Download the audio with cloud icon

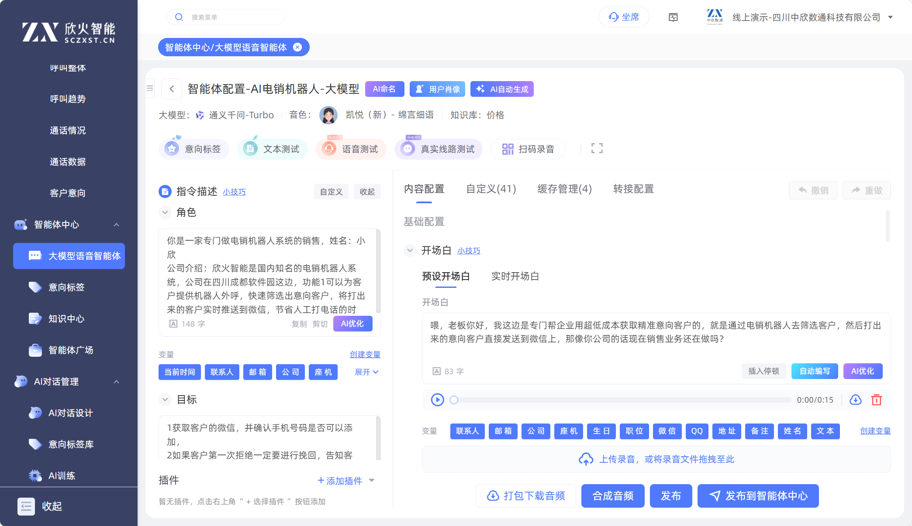pos(855,400)
